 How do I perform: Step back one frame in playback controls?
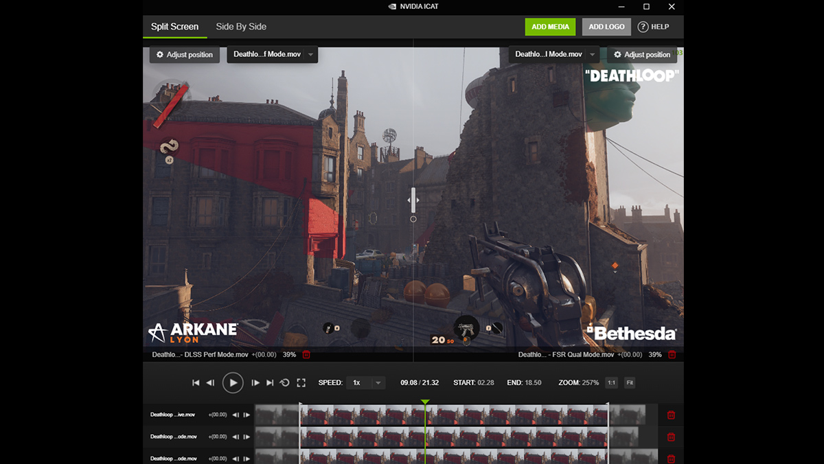coord(211,382)
